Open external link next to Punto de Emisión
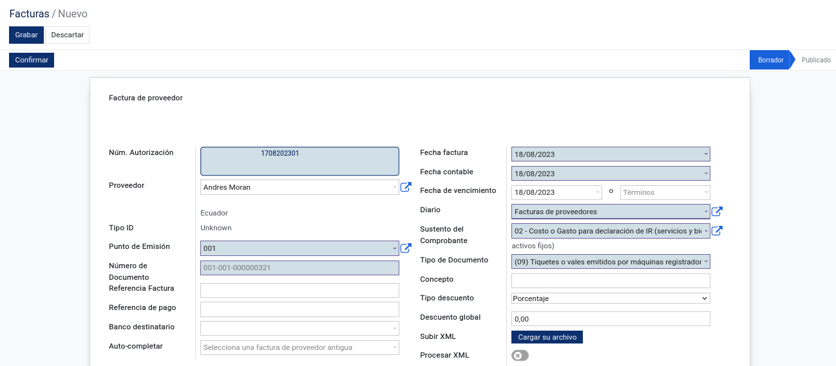This screenshot has width=836, height=366. pyautogui.click(x=406, y=248)
